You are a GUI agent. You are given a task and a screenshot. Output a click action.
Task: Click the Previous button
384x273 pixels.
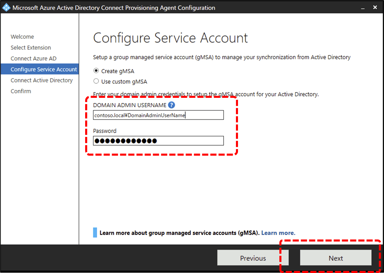(253, 258)
